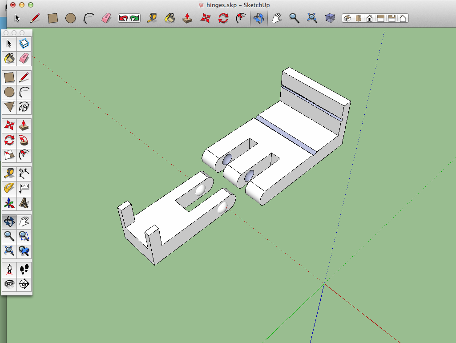Pick the Protractor tool
456x343 pixels.
click(9, 188)
